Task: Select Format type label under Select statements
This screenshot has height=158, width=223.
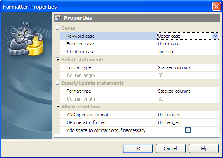Action: pyautogui.click(x=79, y=67)
